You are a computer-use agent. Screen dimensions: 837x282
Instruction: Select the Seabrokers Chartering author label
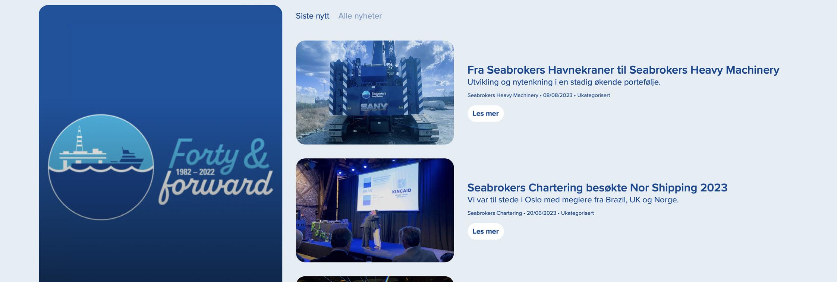pyautogui.click(x=494, y=213)
